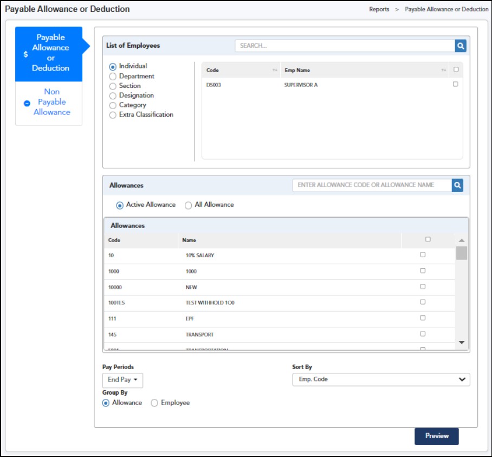
Task: Click the Preview button
Action: (436, 436)
